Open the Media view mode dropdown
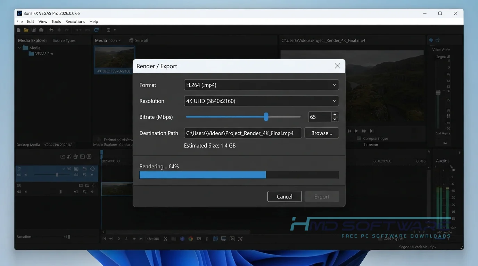 pyautogui.click(x=115, y=40)
